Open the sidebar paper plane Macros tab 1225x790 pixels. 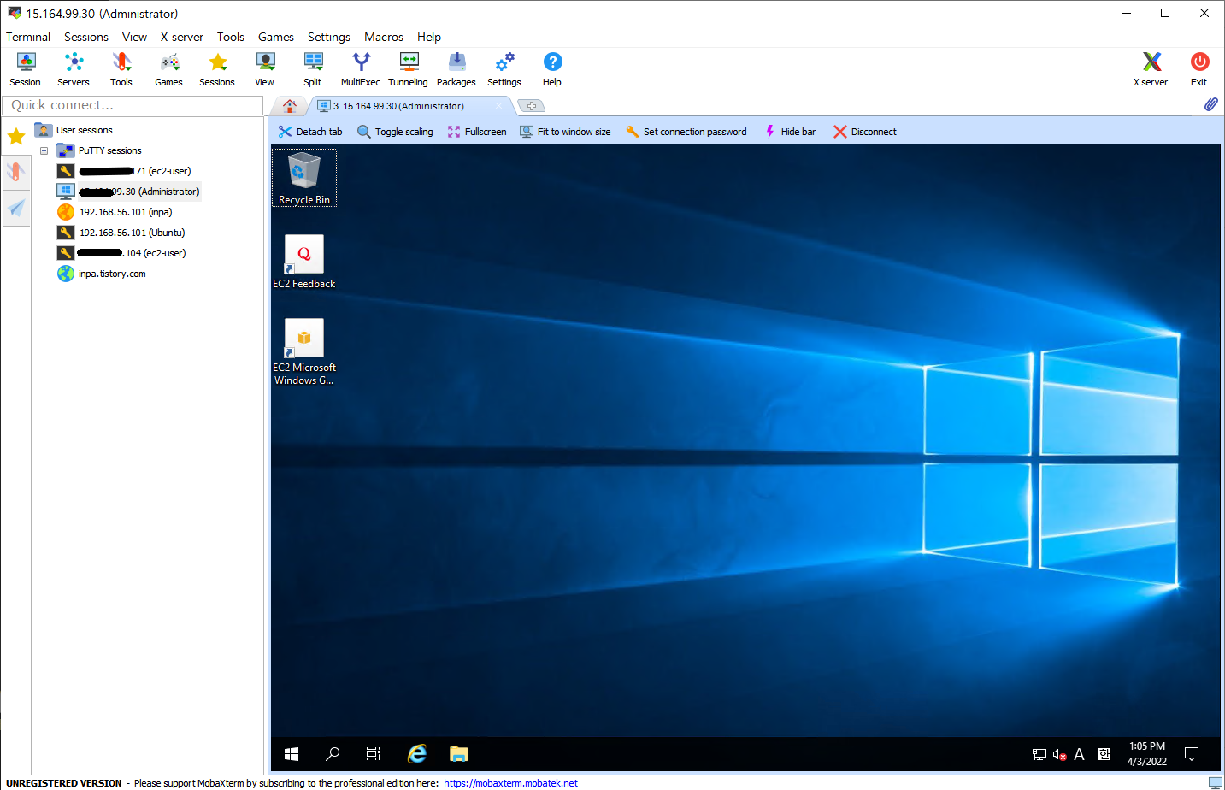coord(16,207)
